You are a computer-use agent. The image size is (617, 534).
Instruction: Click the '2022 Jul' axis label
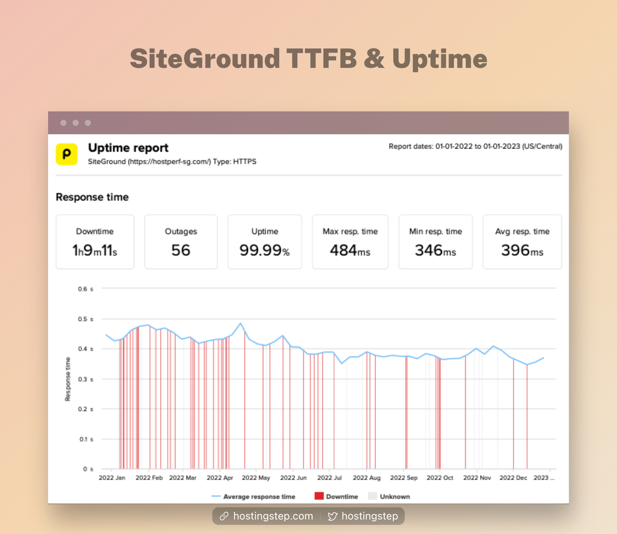[329, 478]
